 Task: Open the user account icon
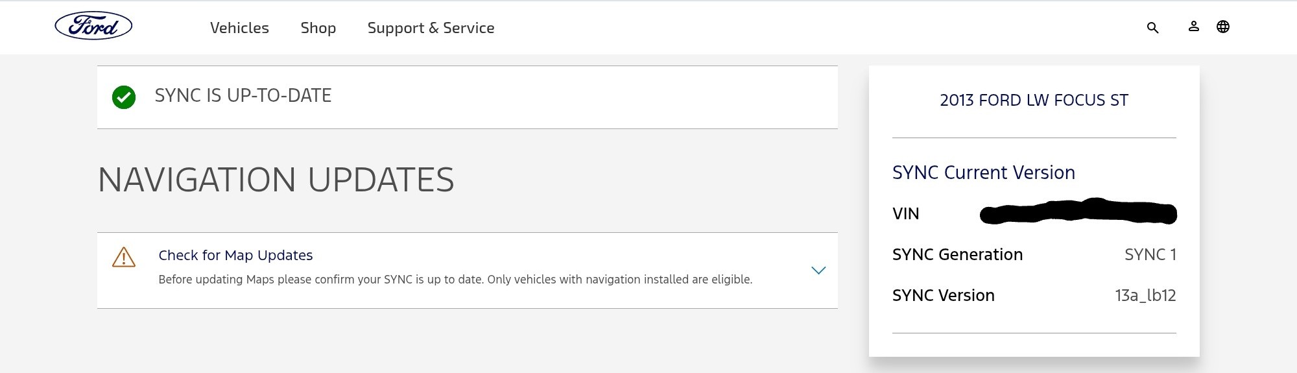[1193, 27]
